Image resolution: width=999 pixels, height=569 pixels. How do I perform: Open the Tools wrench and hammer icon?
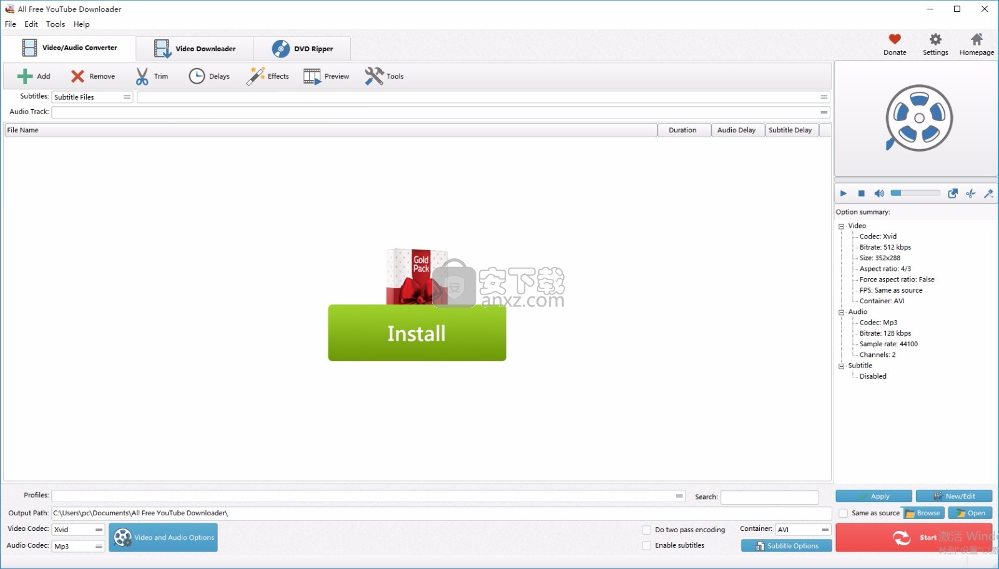(375, 76)
